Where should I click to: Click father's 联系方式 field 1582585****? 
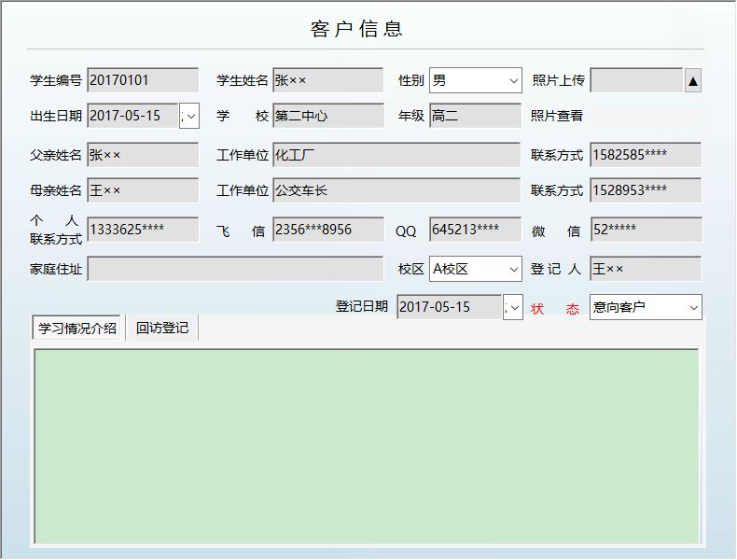click(x=646, y=155)
